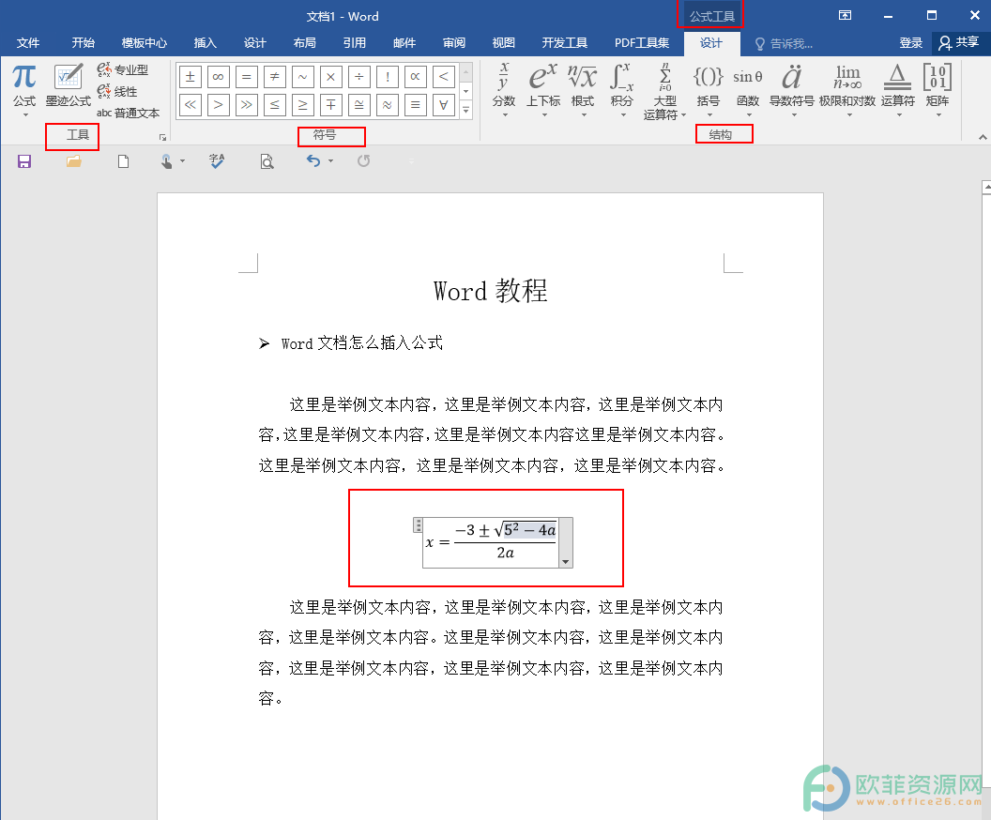Switch to the 插入 Insert tab
This screenshot has width=991, height=820.
tap(205, 43)
